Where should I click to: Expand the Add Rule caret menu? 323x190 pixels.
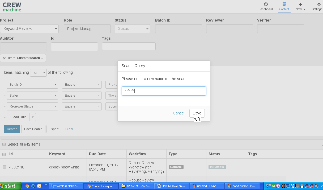tap(33, 117)
